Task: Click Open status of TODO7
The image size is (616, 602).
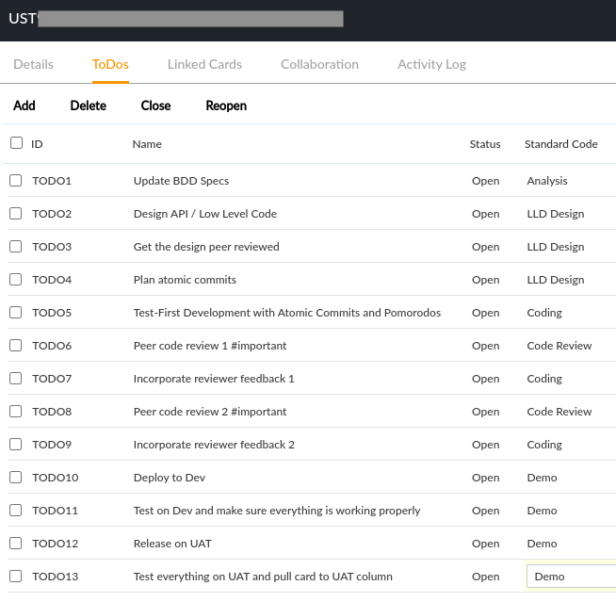Action: tap(486, 379)
